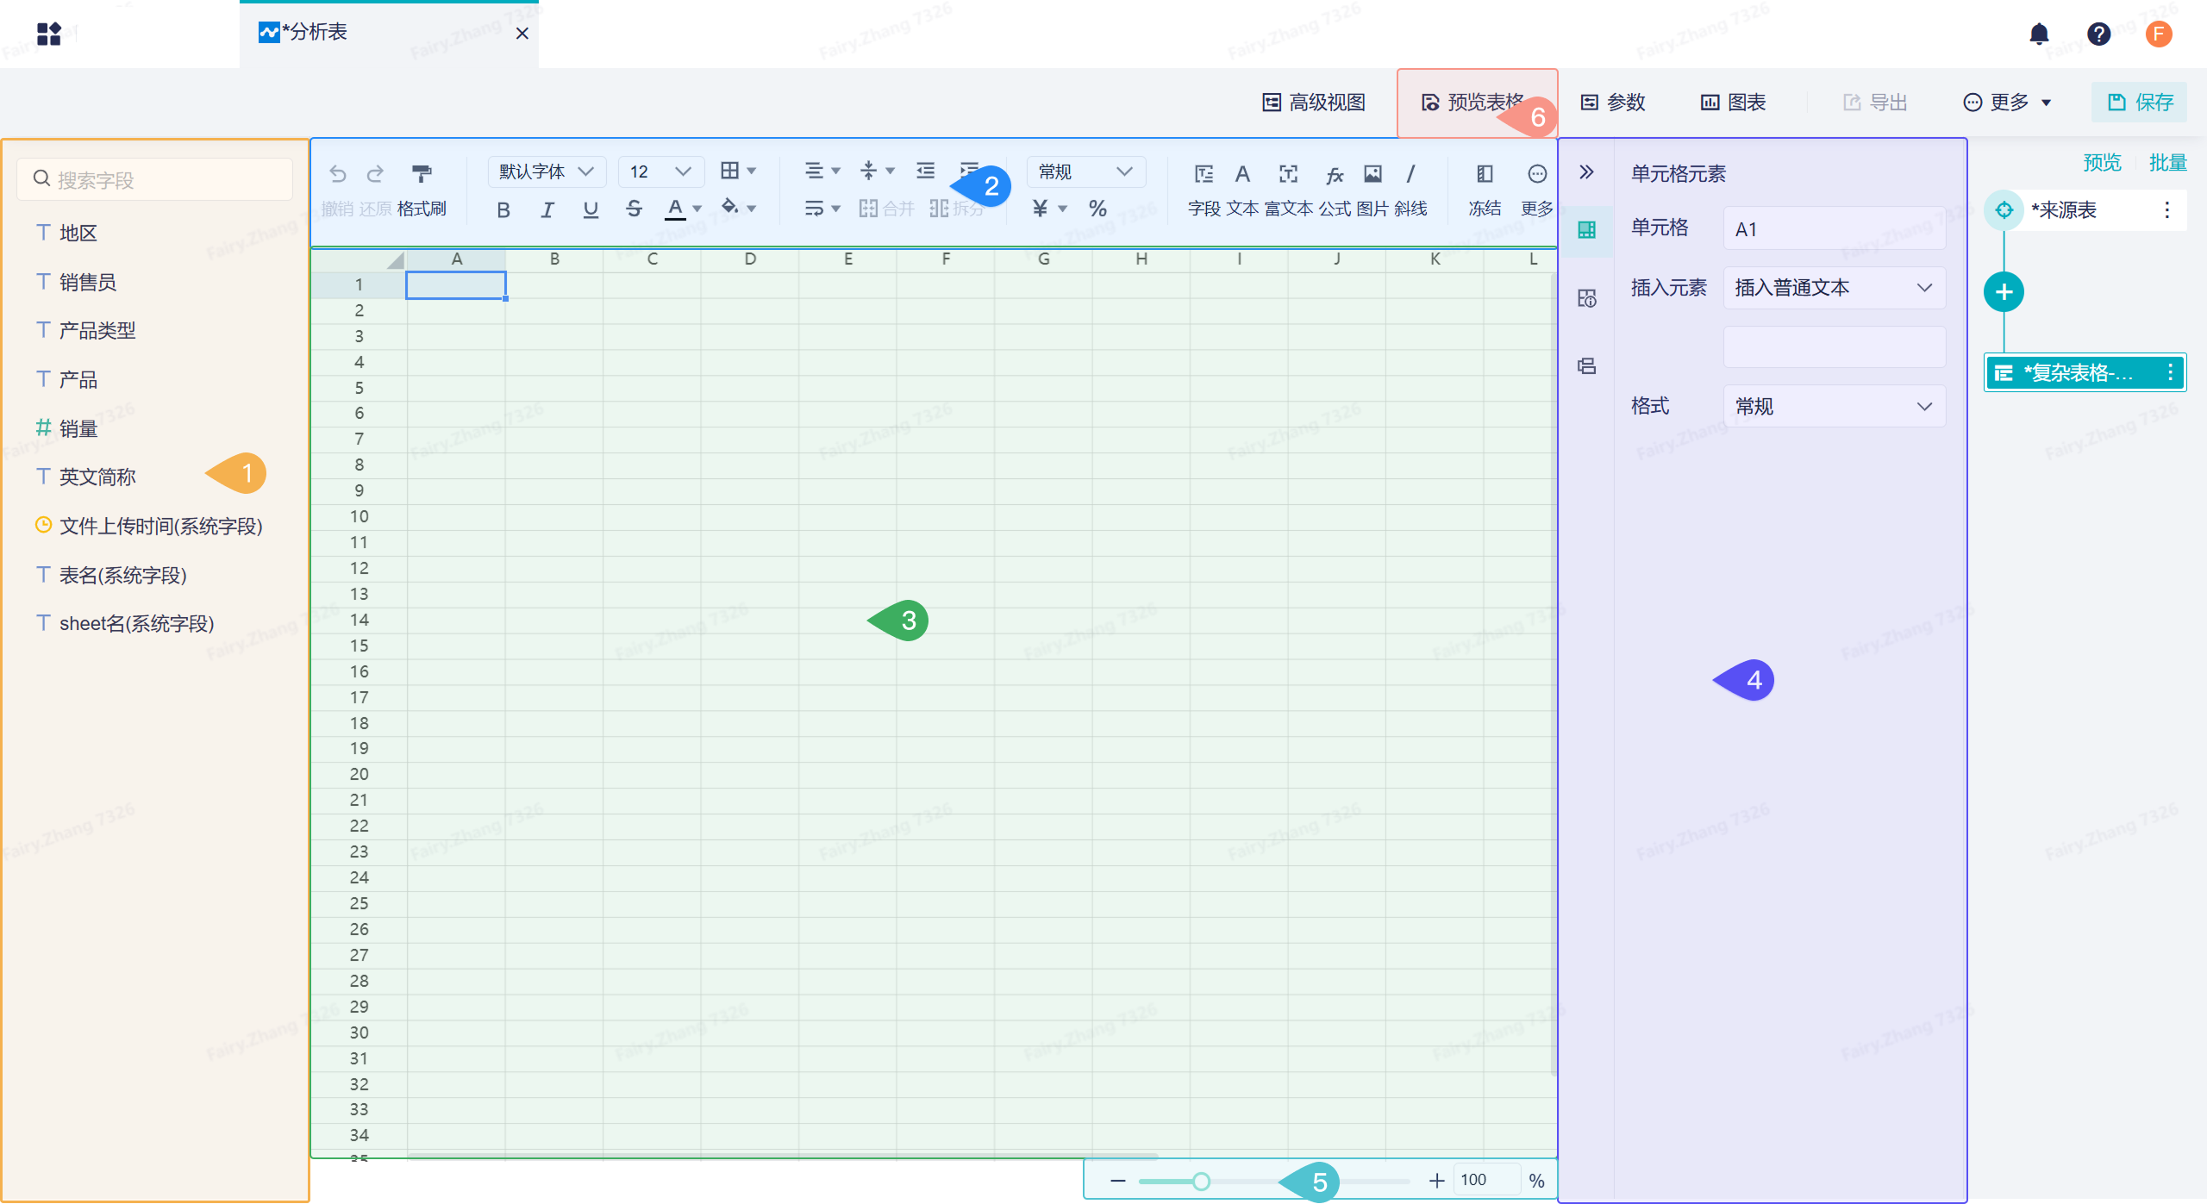Click the format painter (格式刷) icon

coord(422,174)
